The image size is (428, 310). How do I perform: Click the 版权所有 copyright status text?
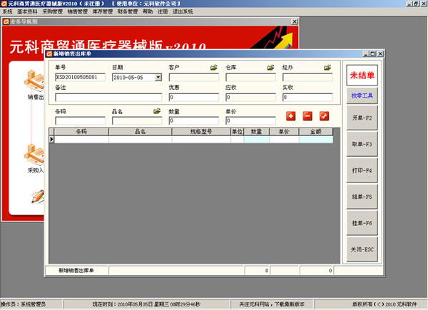coord(384,304)
